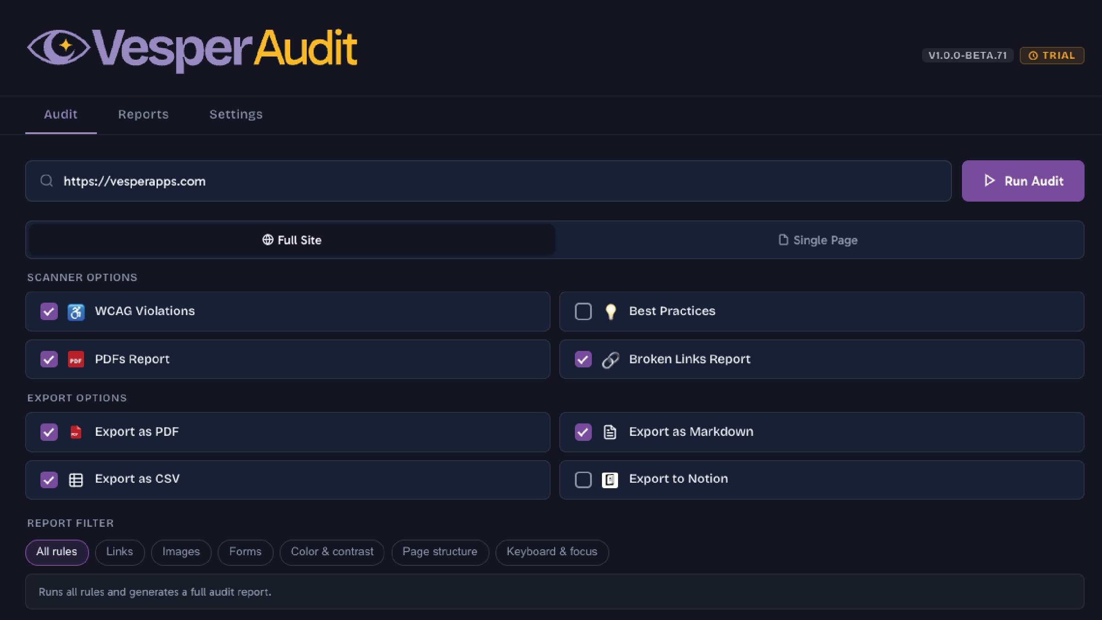Click the search magnifier icon in URL field

click(x=46, y=180)
